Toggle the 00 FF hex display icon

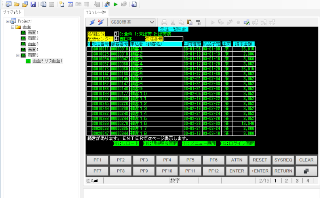click(x=198, y=22)
